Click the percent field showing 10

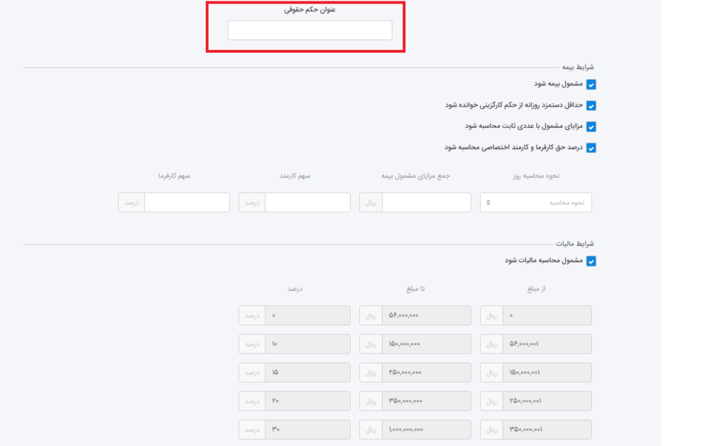[x=307, y=344]
